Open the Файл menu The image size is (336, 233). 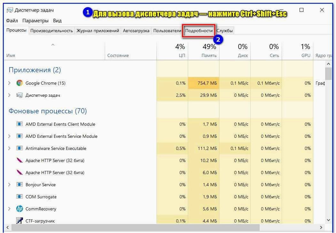(x=12, y=21)
